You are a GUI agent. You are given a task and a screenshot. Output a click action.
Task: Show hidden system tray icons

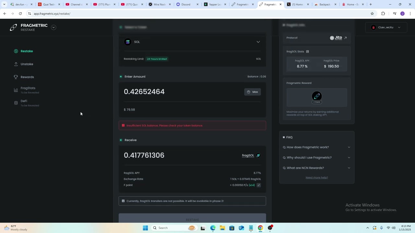coord(367,228)
